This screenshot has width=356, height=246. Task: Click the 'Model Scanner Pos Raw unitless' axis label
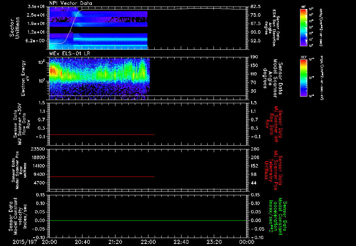point(19,170)
